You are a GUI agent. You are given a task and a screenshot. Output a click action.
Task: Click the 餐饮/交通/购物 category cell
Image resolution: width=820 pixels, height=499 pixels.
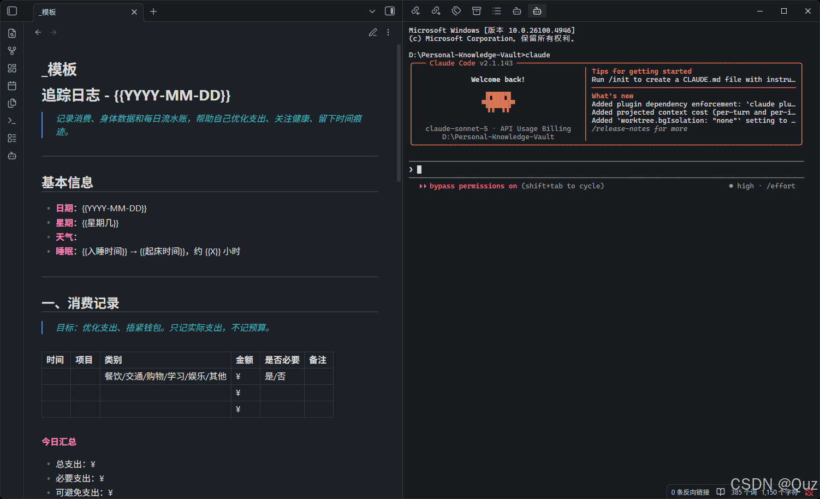[x=165, y=376]
